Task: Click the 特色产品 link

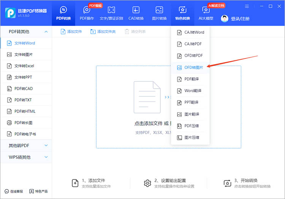Action: [38, 191]
